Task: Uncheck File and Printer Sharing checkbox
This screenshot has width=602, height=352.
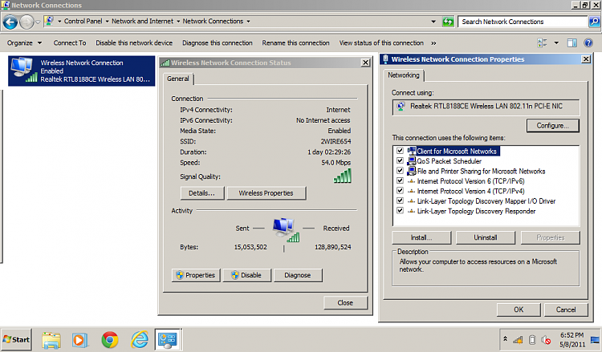Action: (400, 171)
